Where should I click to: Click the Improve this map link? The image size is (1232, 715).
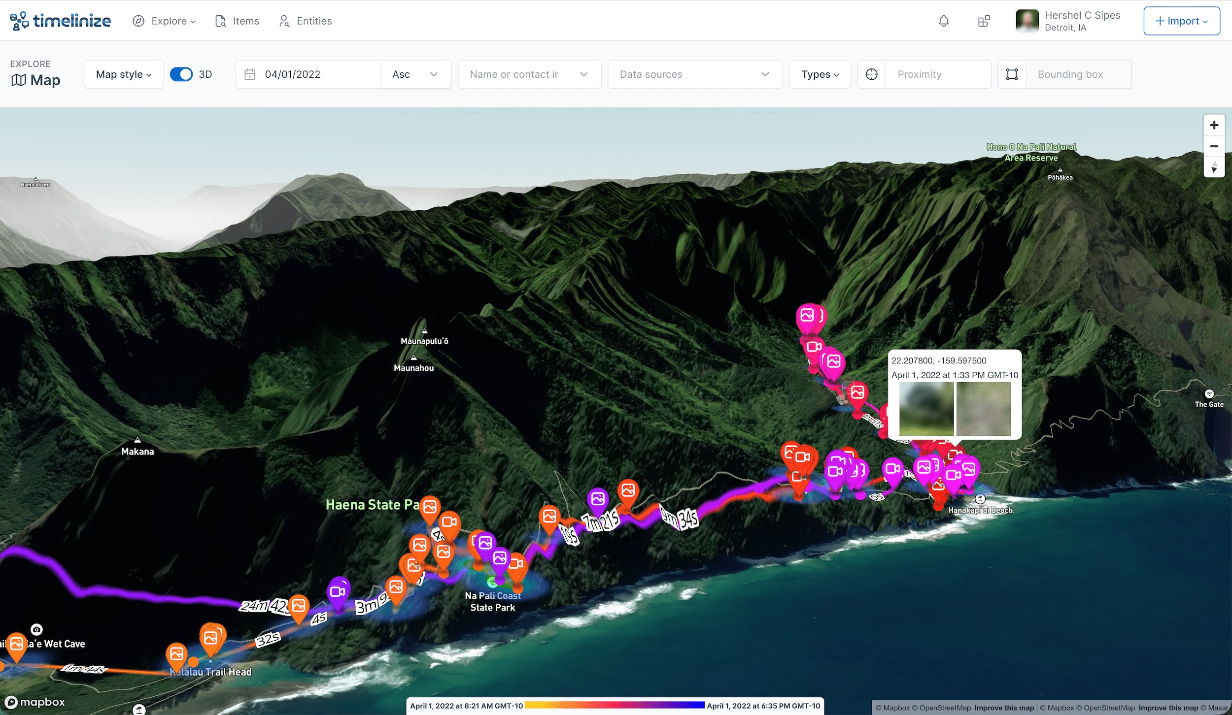point(1004,708)
